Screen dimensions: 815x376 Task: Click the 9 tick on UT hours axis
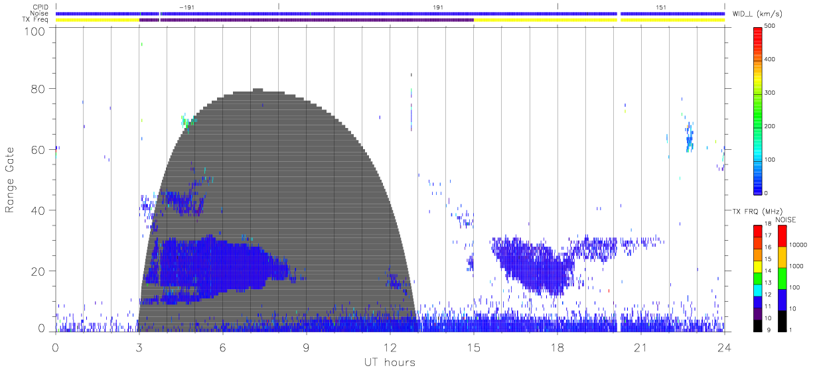pyautogui.click(x=306, y=347)
